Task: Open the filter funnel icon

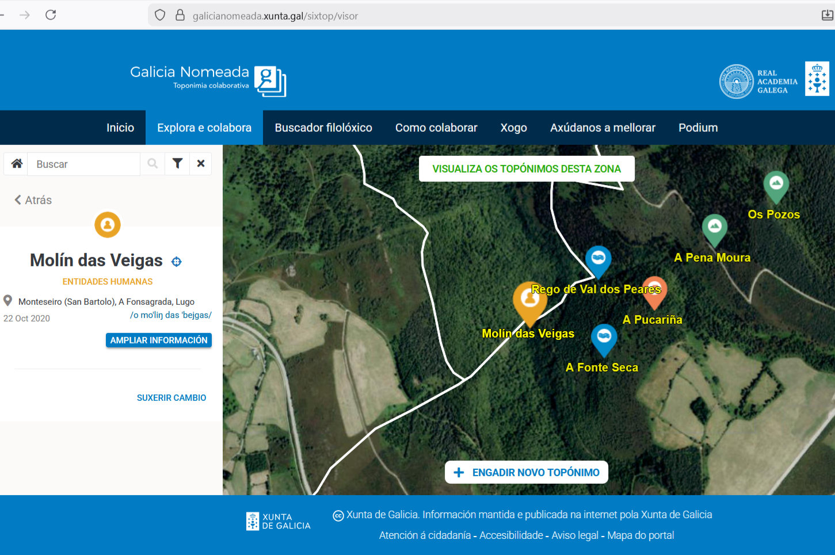Action: 177,164
